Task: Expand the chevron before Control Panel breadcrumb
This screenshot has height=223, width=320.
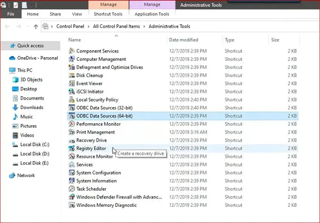Action: [x=52, y=27]
